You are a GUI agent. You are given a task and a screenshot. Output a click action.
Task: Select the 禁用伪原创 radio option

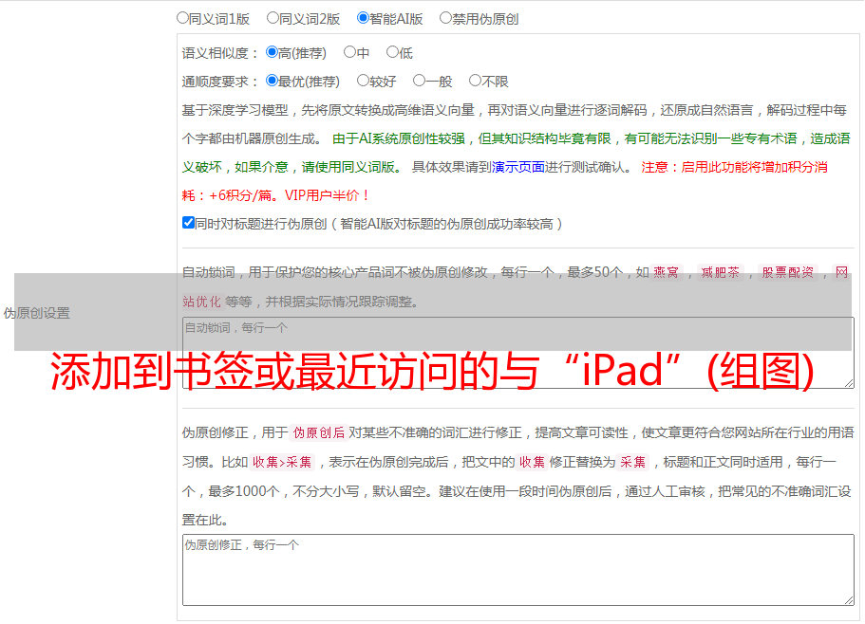[445, 18]
